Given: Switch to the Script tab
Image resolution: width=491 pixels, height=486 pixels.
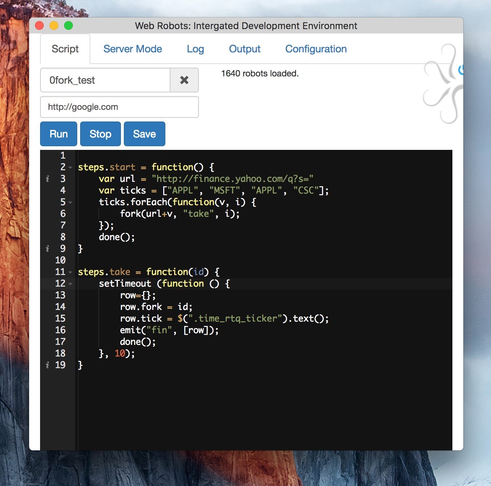Looking at the screenshot, I should click(x=65, y=49).
